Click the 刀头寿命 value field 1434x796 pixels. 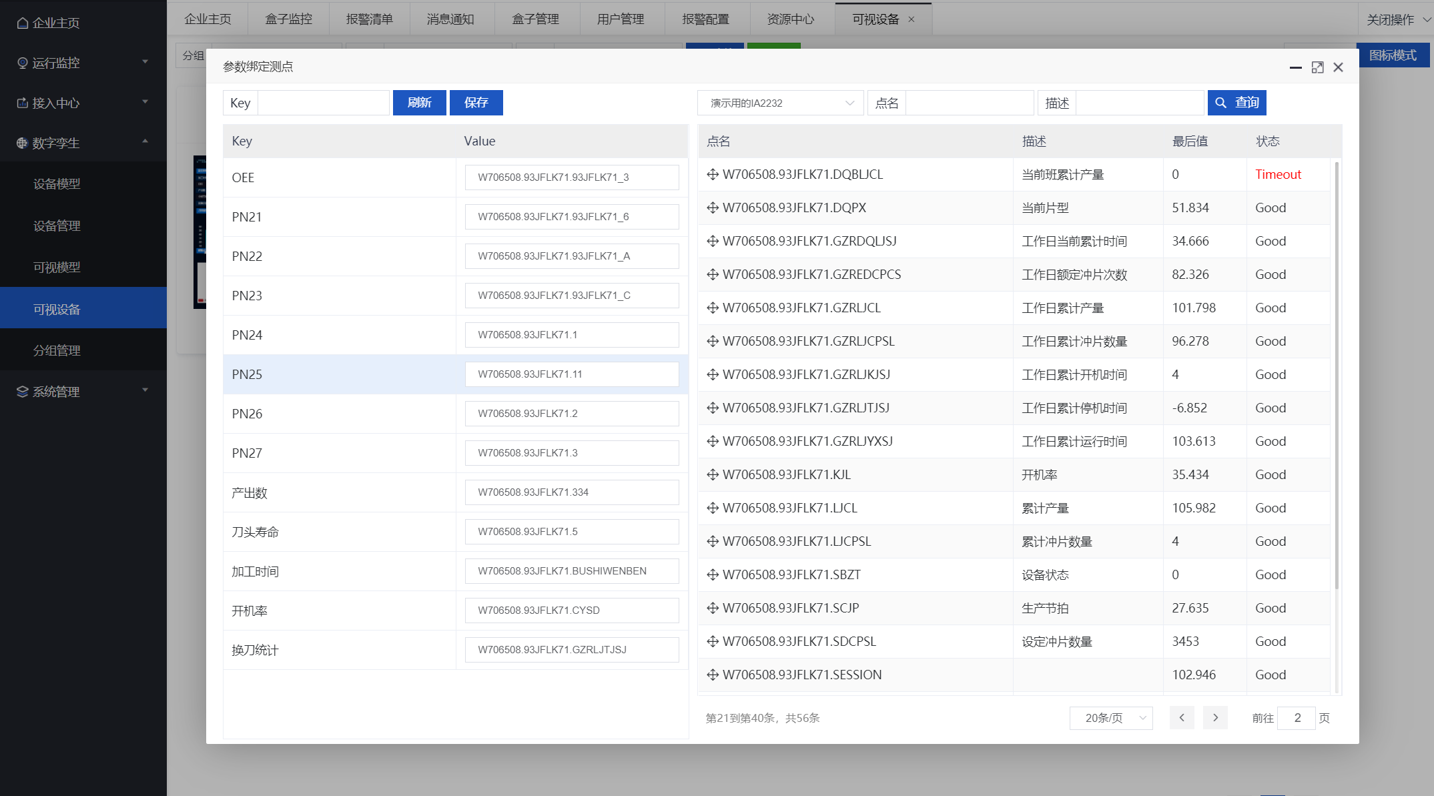tap(572, 532)
